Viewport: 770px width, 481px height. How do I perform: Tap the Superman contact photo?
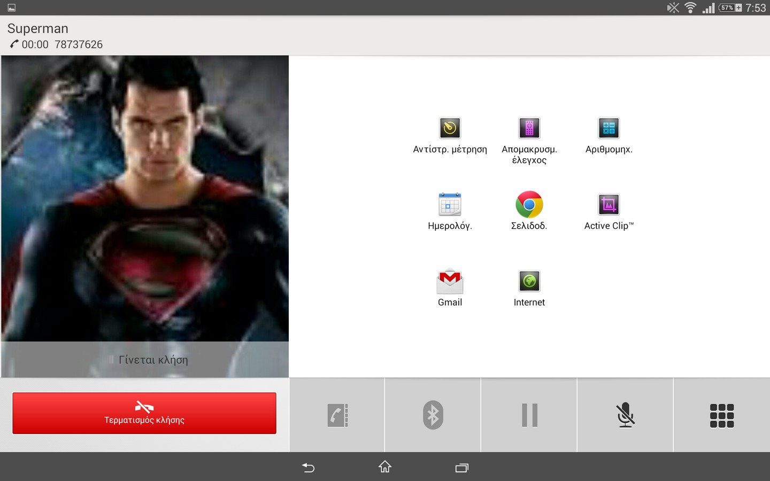145,216
